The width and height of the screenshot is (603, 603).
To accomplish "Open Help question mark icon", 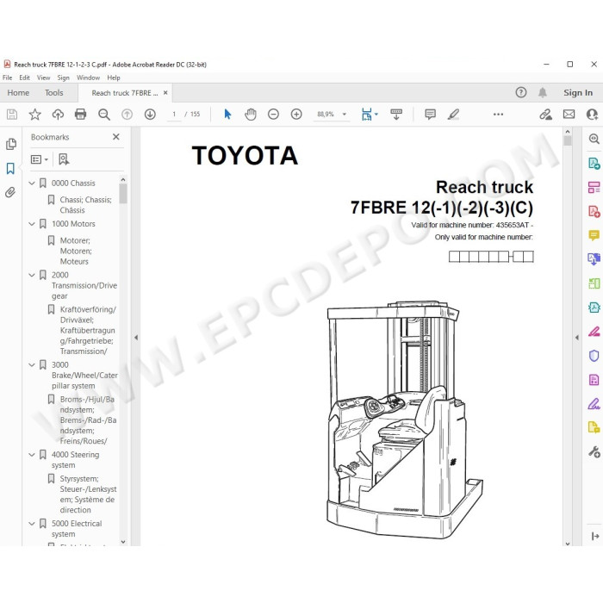I will 521,93.
